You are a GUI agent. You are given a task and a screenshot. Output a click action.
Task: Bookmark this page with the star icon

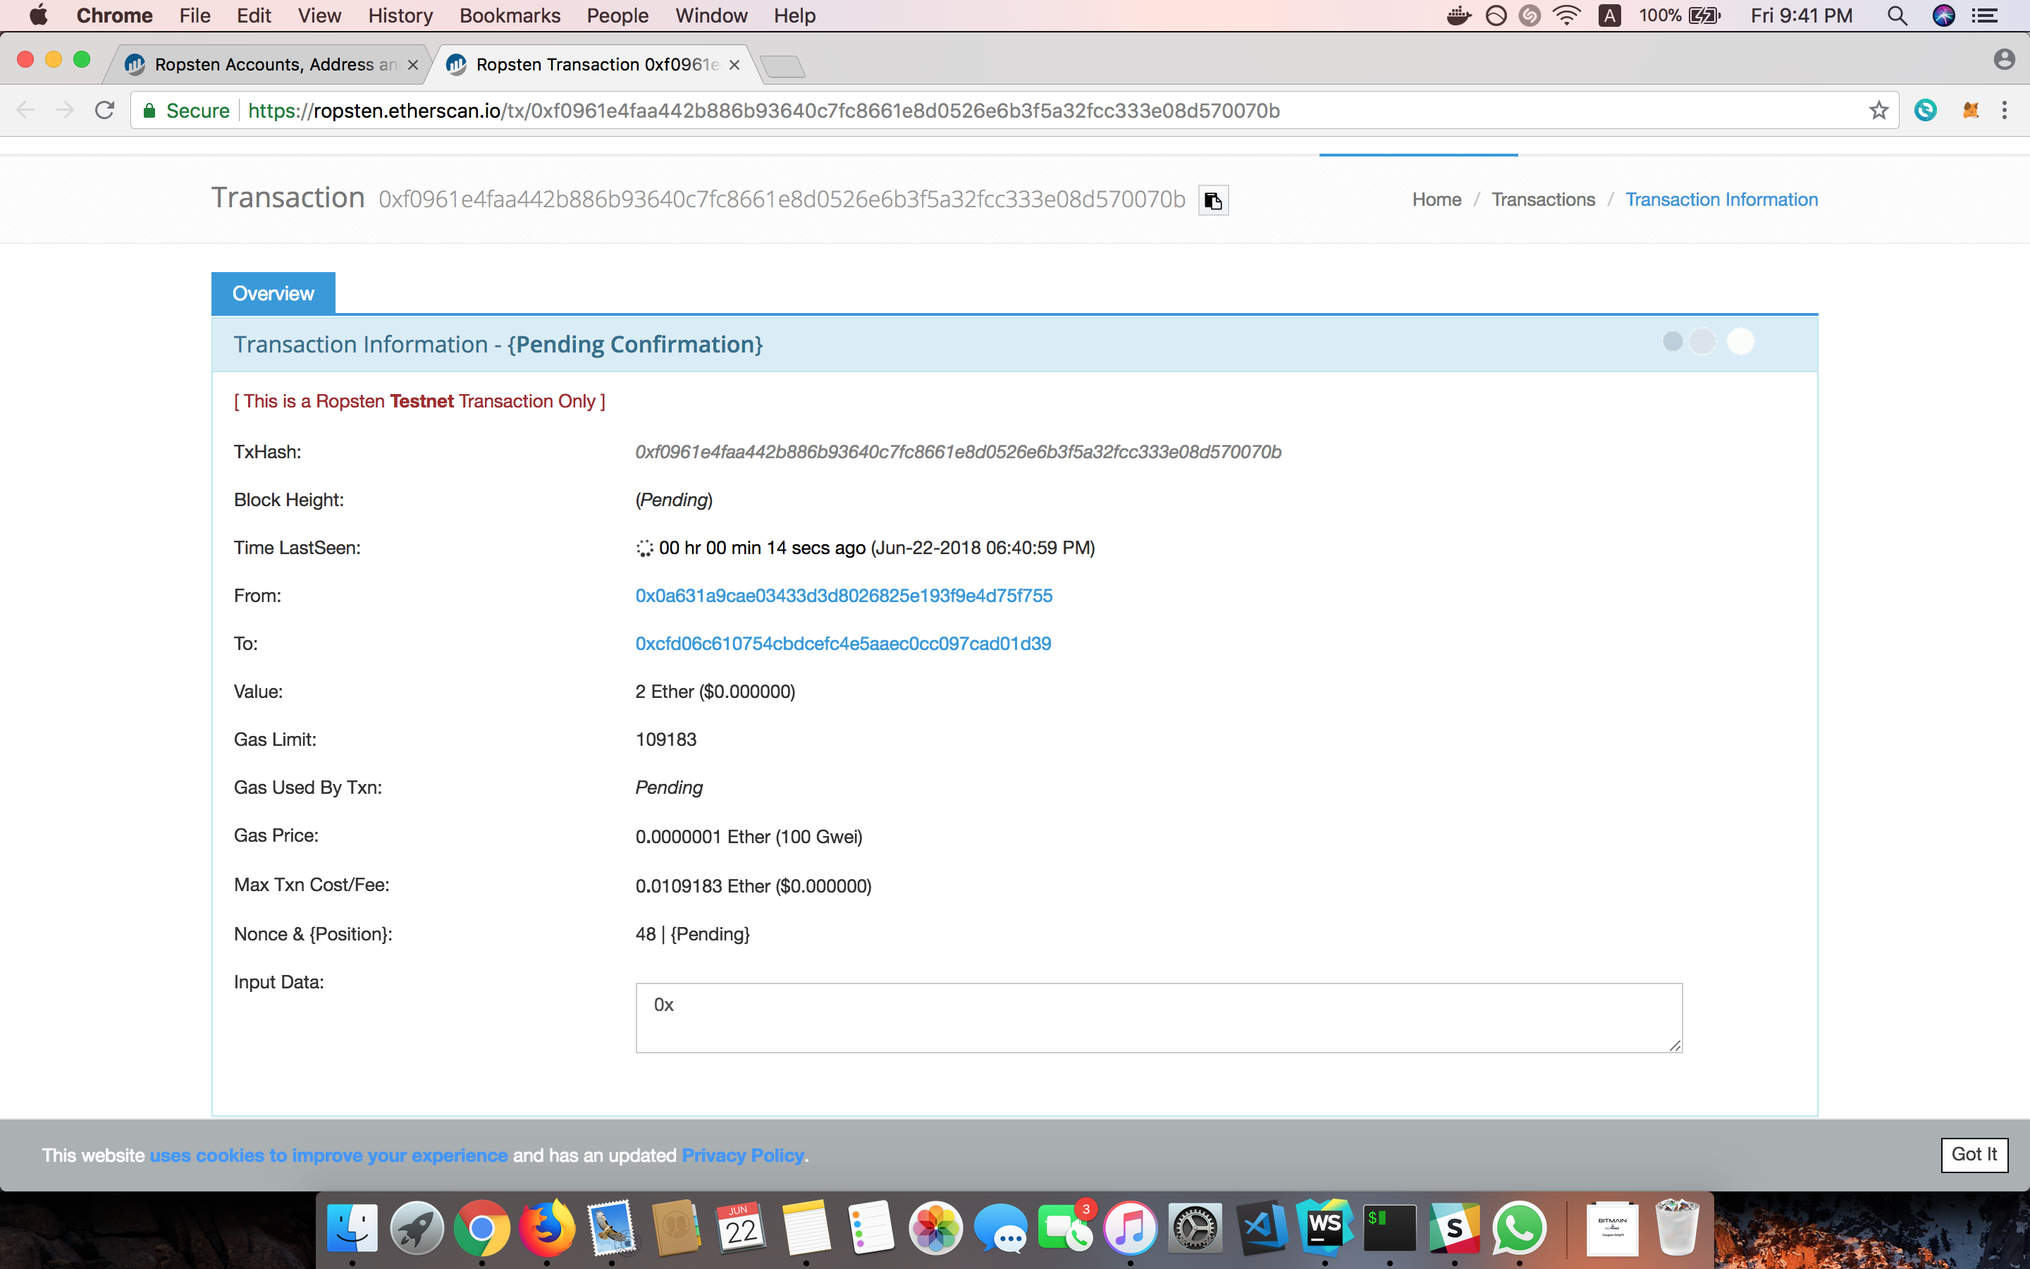pyautogui.click(x=1878, y=111)
